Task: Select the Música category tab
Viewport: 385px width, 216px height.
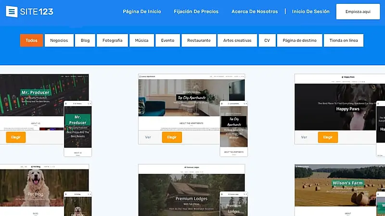Action: [x=141, y=40]
